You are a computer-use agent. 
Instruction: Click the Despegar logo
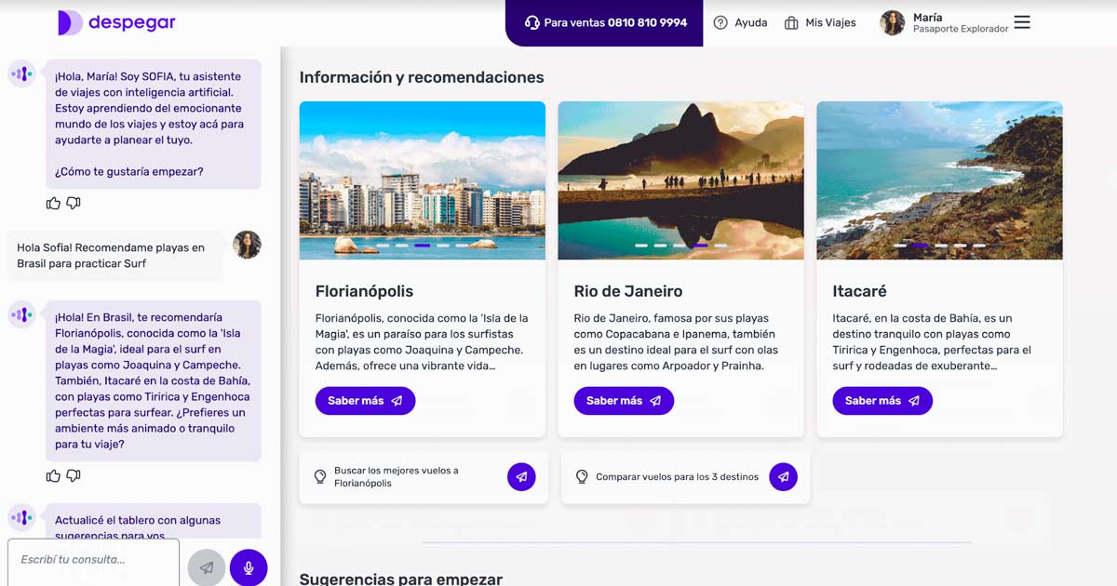pos(116,23)
